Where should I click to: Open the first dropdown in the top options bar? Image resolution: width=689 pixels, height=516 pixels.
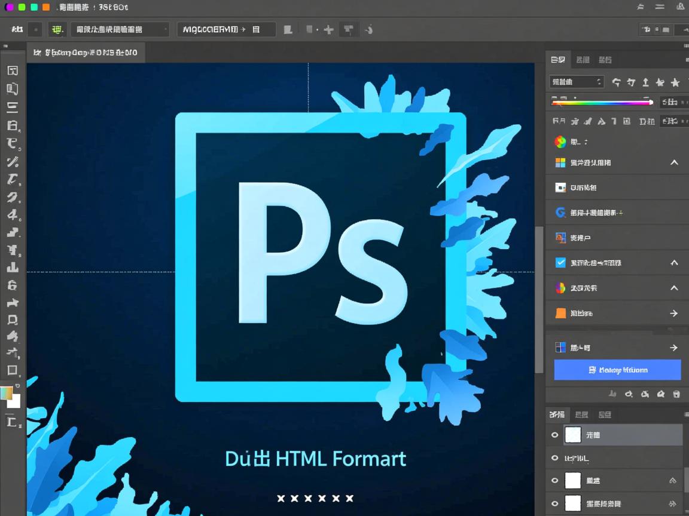[x=119, y=29]
